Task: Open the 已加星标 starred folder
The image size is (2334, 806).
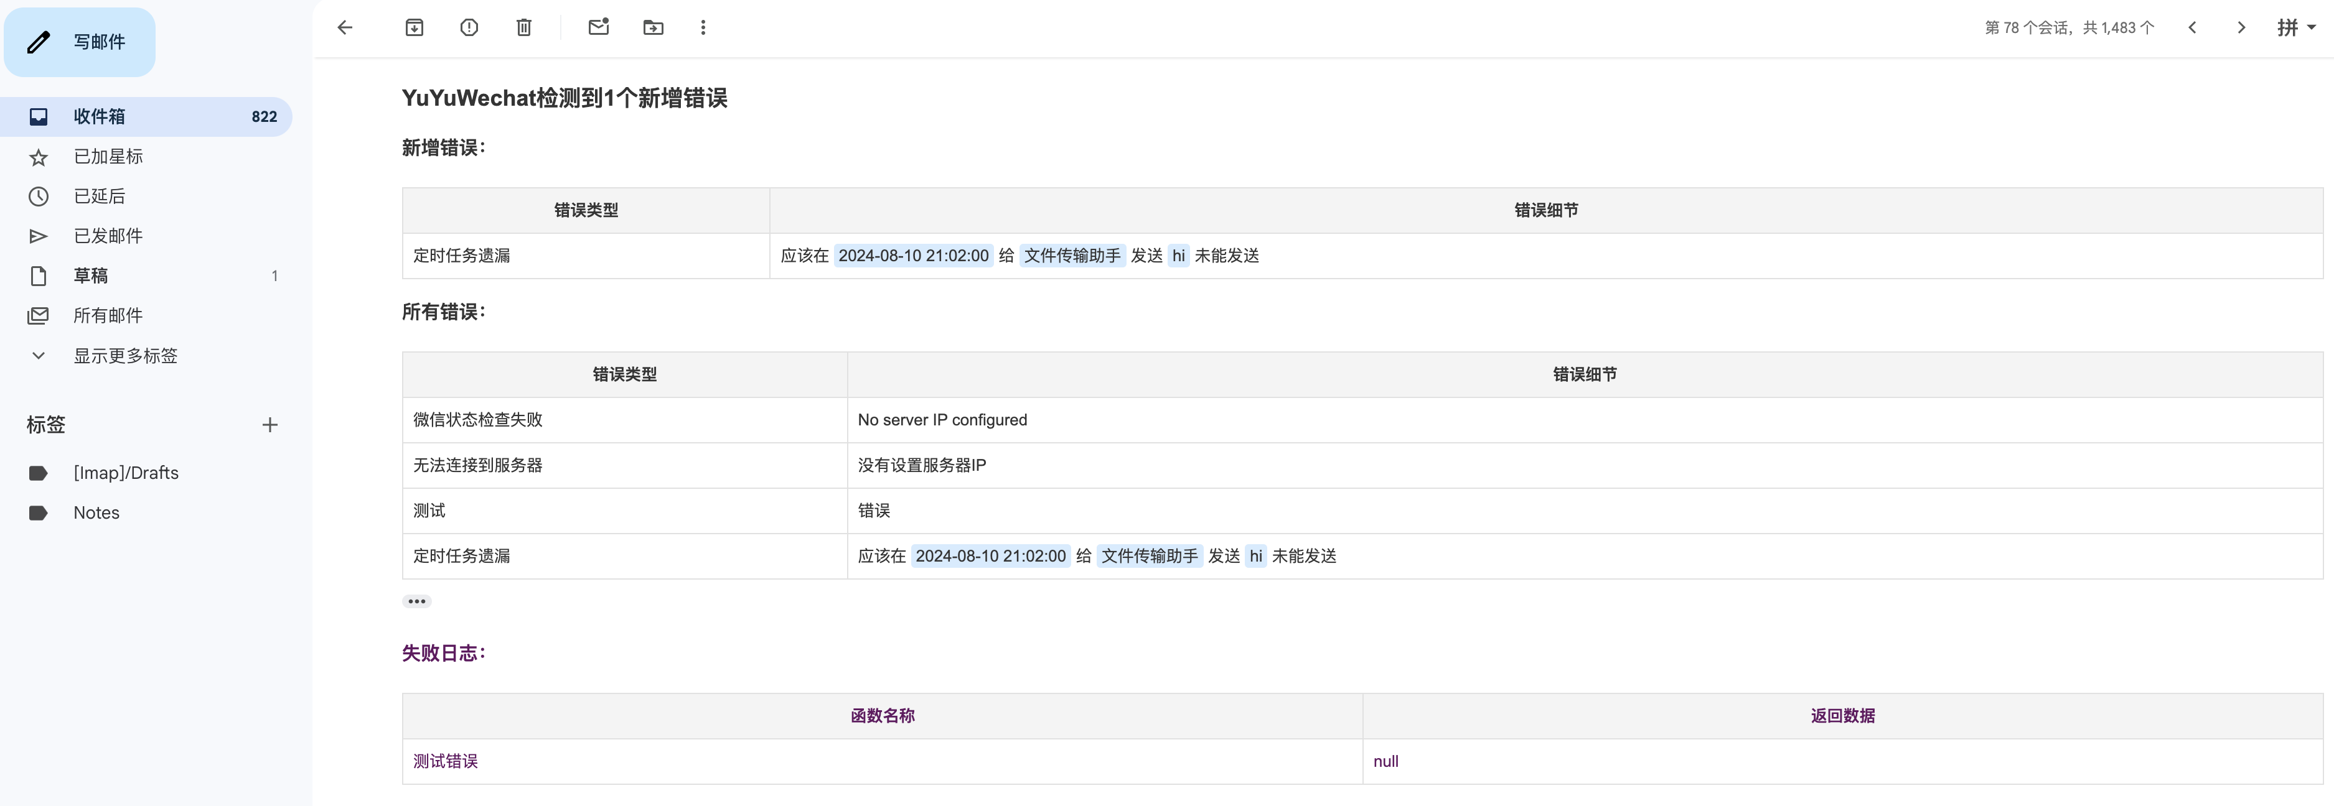Action: [108, 157]
